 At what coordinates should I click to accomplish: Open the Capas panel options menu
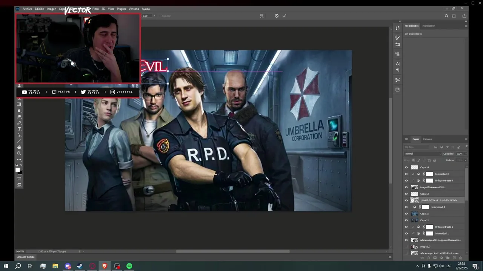click(x=466, y=139)
